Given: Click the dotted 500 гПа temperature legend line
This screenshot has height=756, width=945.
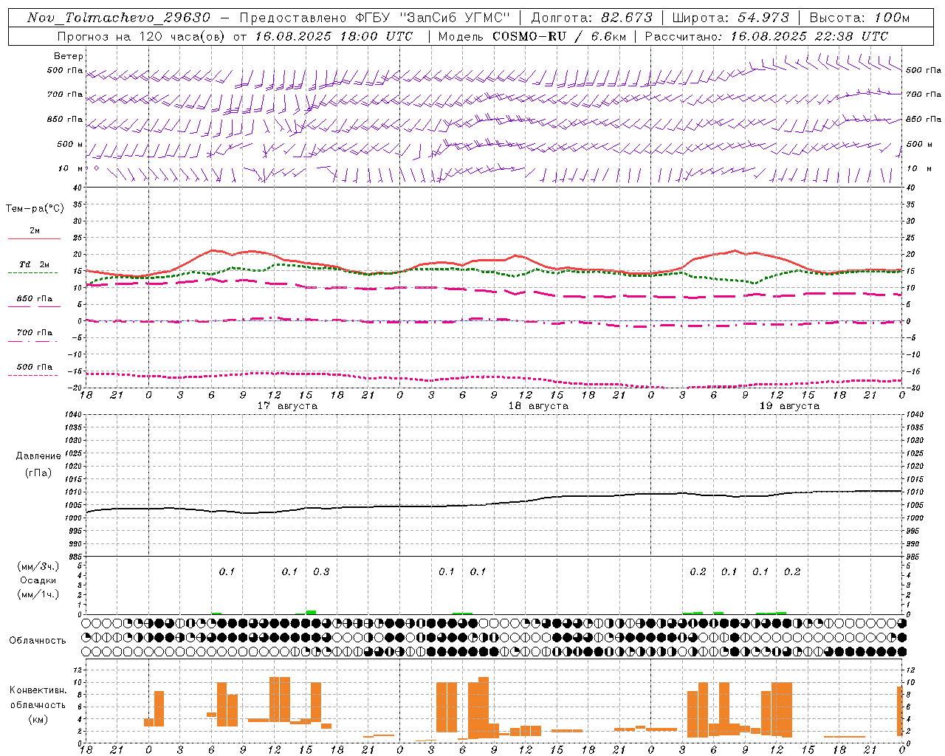Looking at the screenshot, I should tap(32, 375).
